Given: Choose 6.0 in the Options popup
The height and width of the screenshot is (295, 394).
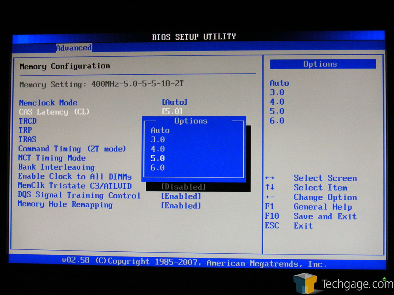Looking at the screenshot, I should pos(158,168).
